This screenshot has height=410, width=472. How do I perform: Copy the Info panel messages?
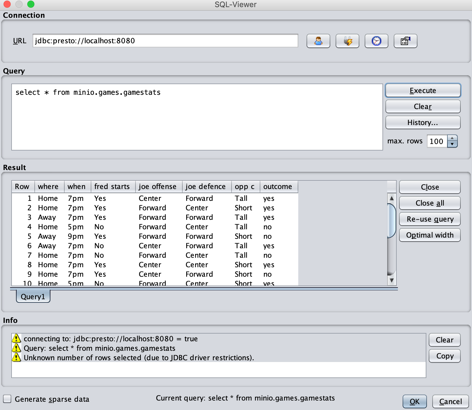pos(444,356)
